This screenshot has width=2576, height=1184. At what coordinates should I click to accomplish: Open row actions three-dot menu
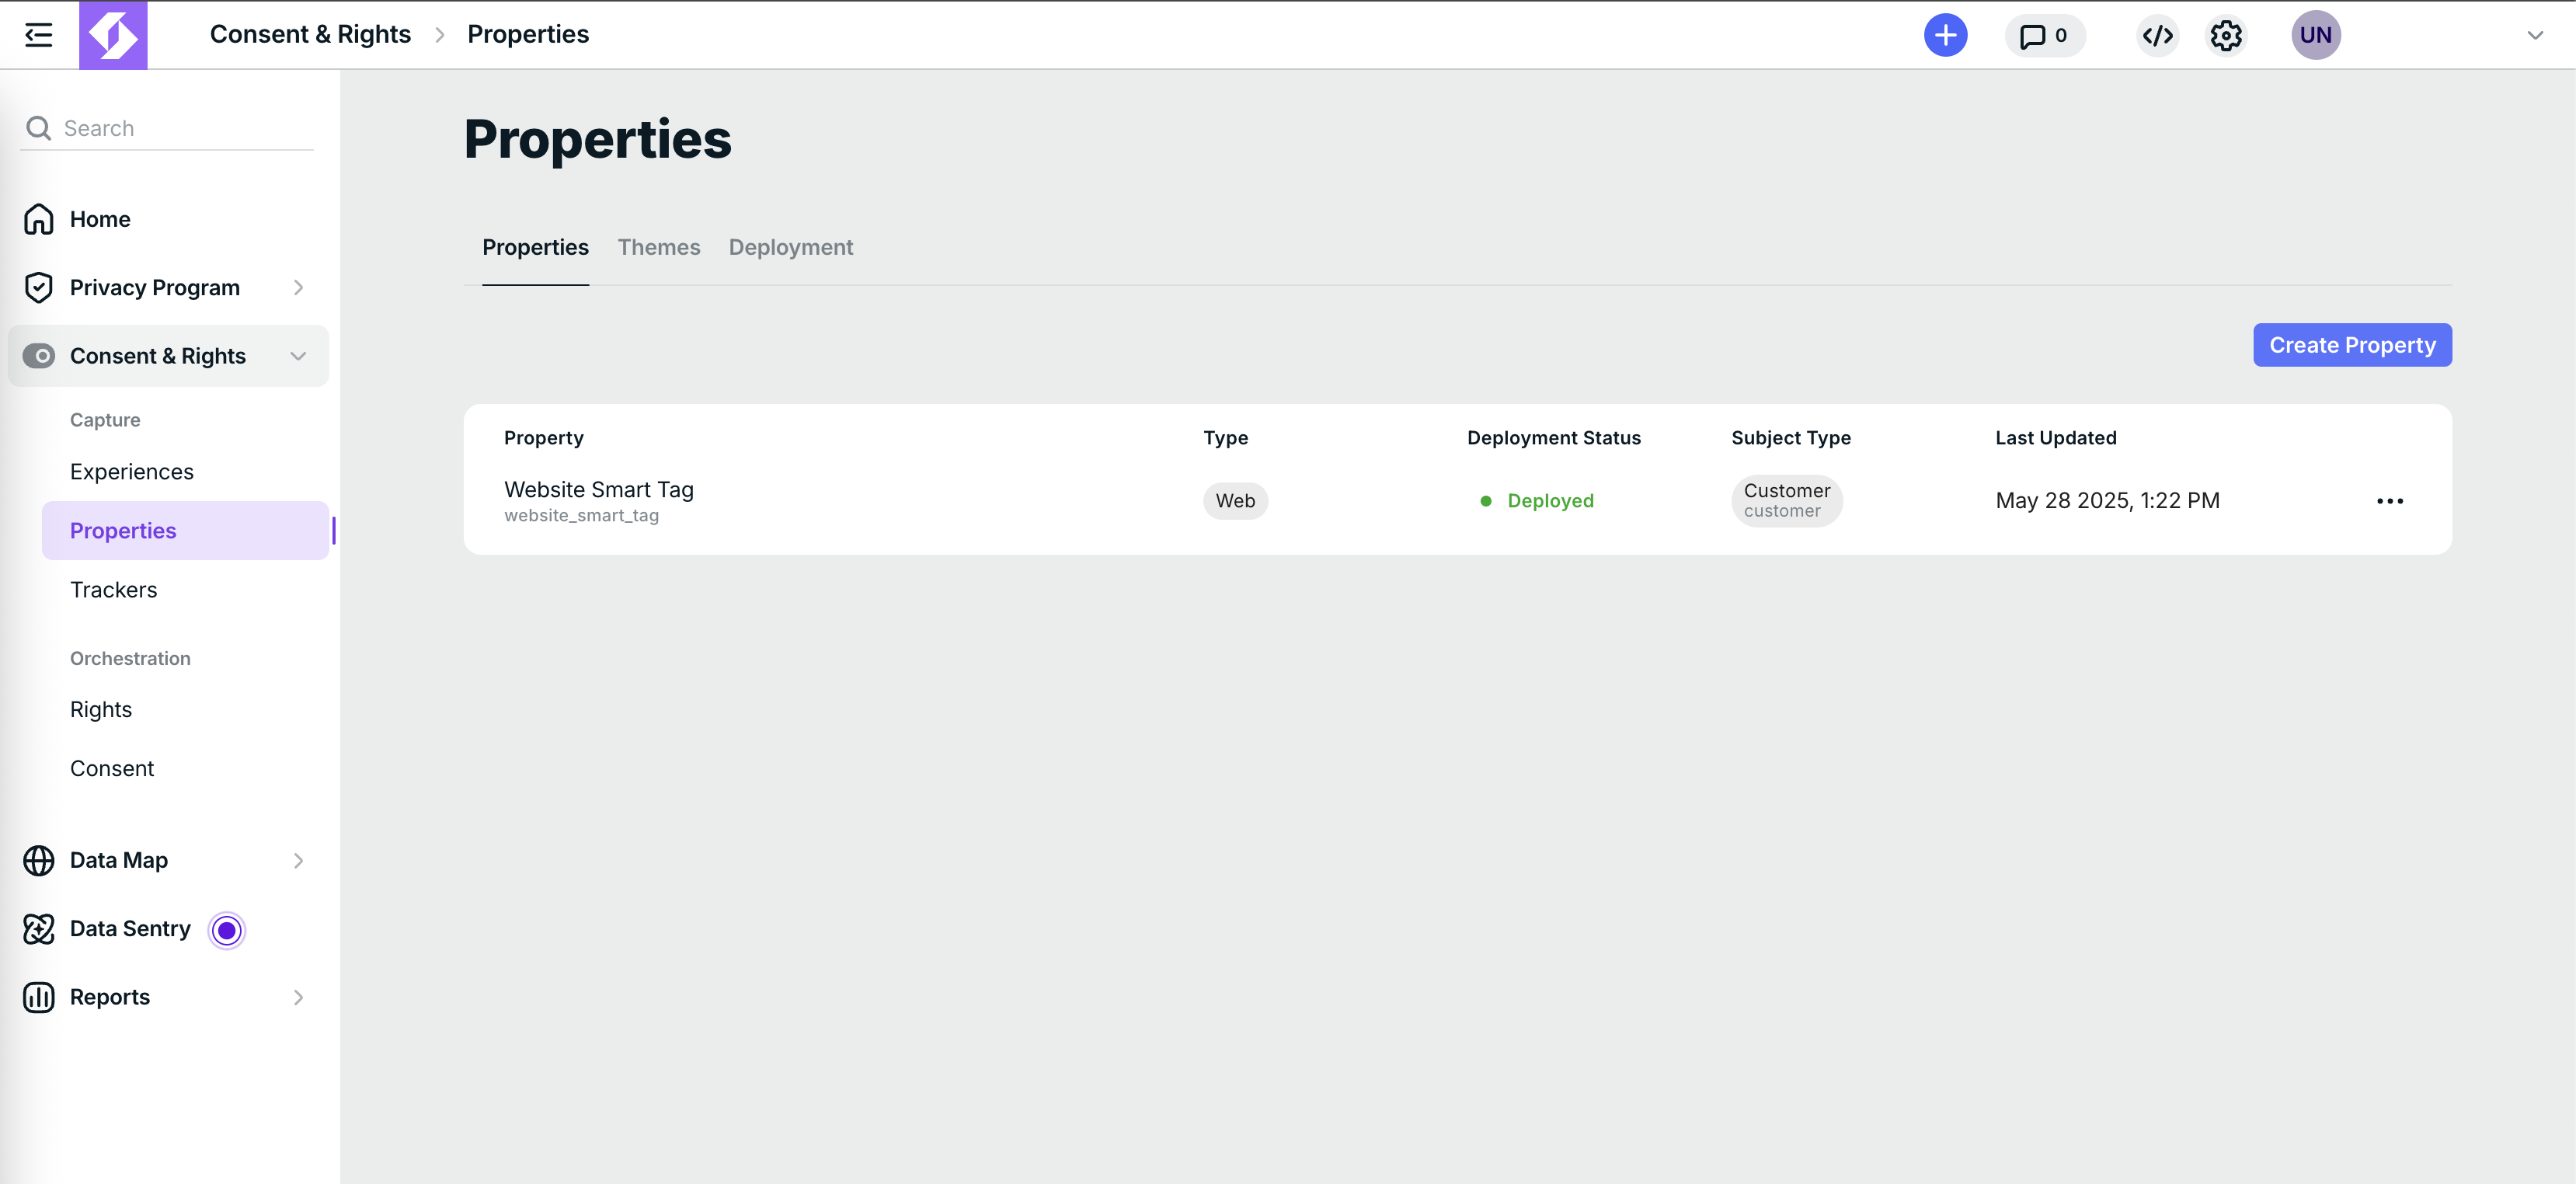[x=2390, y=501]
